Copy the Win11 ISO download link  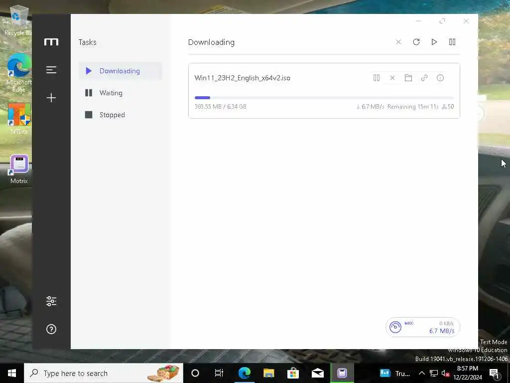pyautogui.click(x=424, y=78)
